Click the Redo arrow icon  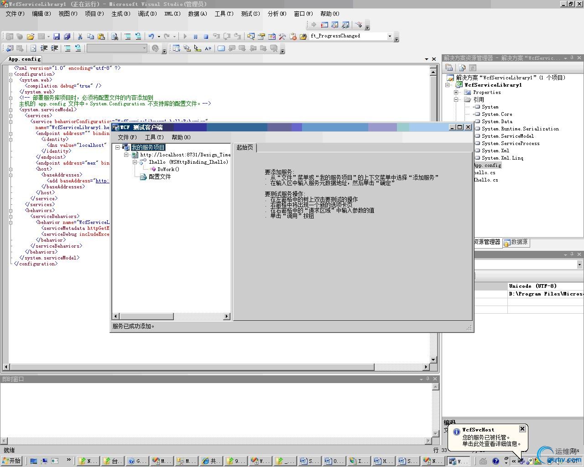167,36
